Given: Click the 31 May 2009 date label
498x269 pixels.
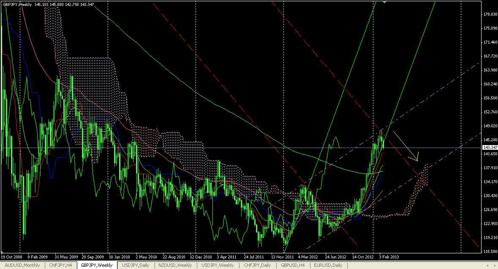Looking at the screenshot, I should click(x=66, y=257).
